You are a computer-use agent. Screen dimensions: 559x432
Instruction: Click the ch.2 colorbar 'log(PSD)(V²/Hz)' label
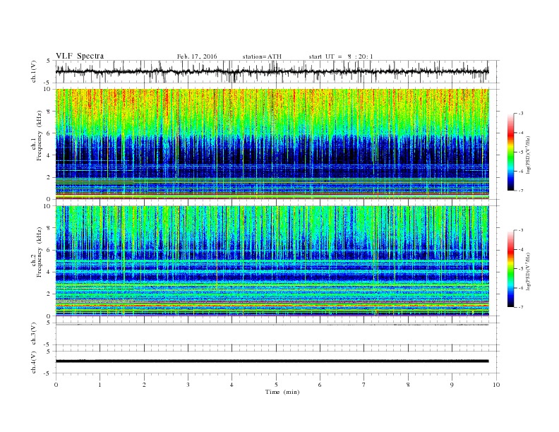pyautogui.click(x=529, y=271)
